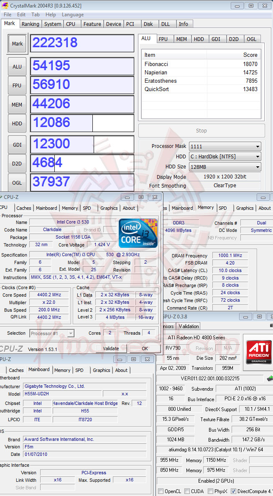273x496 pixels.
Task: Click the Score column header
Action: [x=233, y=55]
